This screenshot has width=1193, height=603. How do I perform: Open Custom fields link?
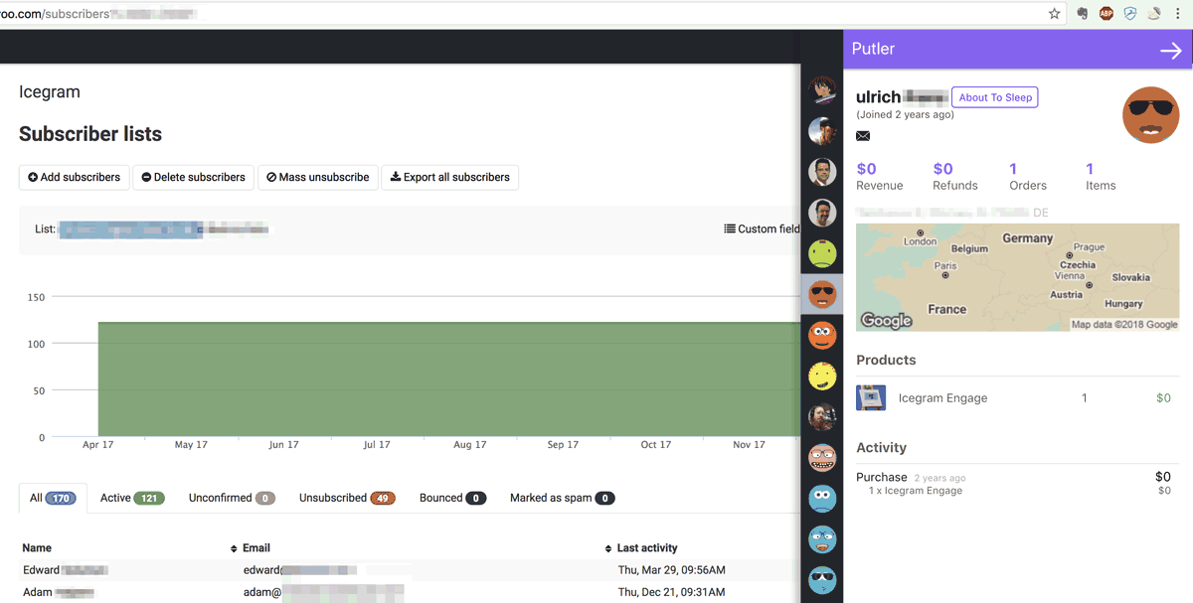(x=763, y=228)
